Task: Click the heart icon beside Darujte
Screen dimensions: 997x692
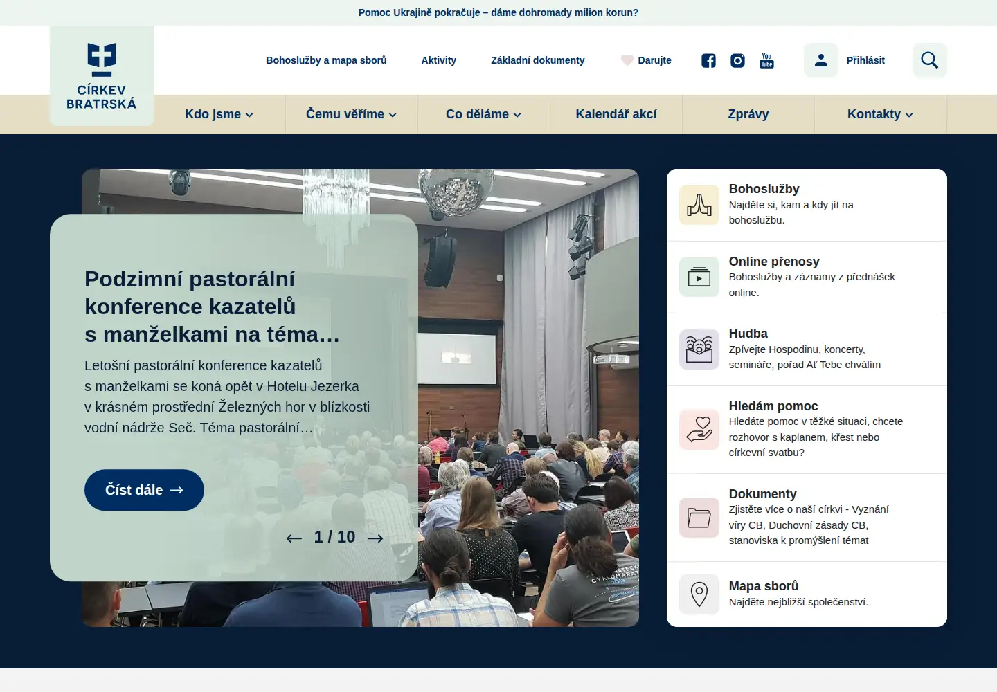Action: pos(627,60)
